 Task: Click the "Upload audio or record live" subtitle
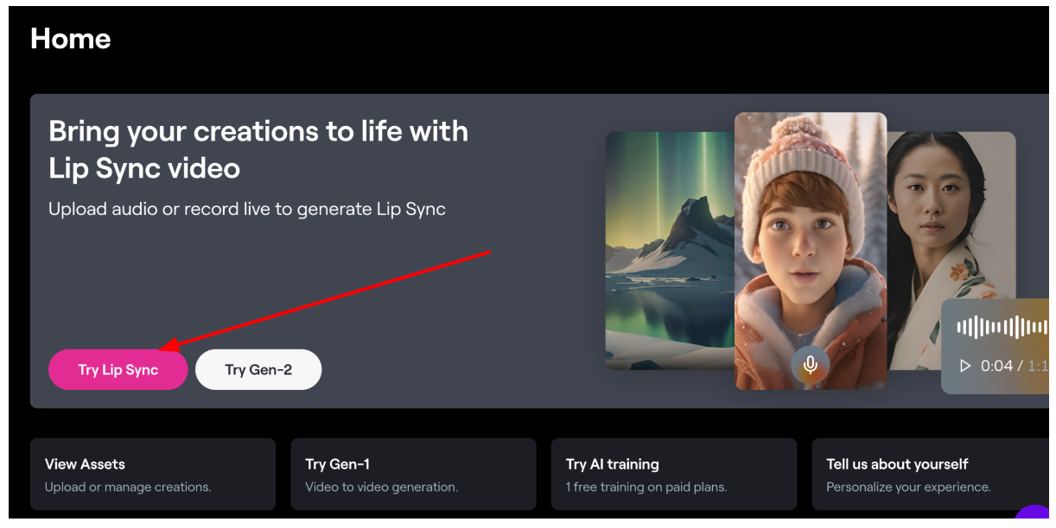247,210
